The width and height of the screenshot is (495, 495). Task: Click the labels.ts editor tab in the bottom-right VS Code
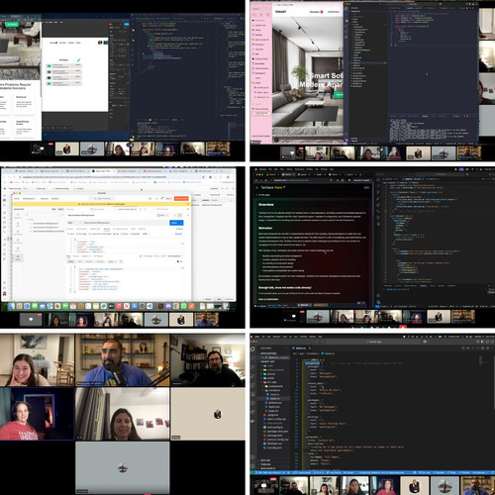click(300, 348)
